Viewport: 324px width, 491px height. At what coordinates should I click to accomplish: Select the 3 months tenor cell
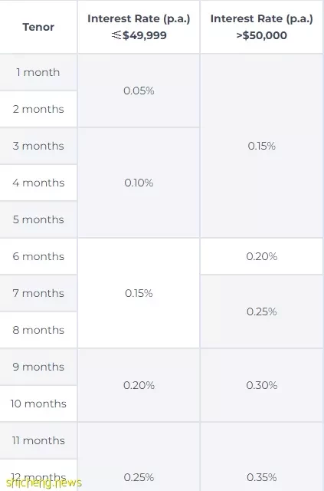click(38, 146)
